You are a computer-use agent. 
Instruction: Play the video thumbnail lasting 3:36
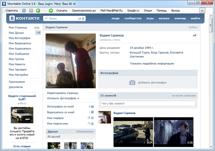173,132
